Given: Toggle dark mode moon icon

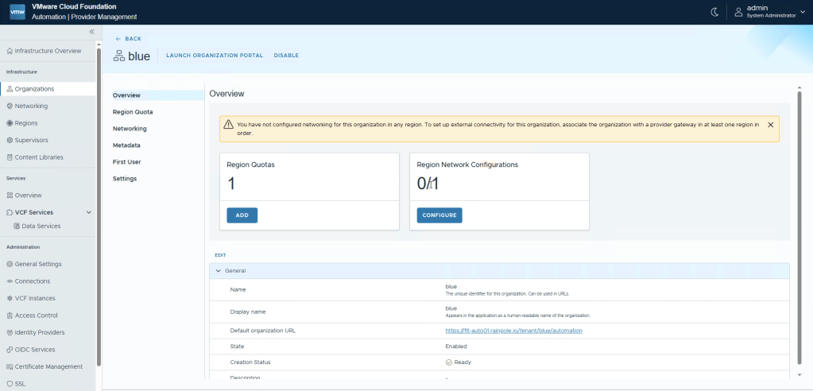Looking at the screenshot, I should coord(714,11).
